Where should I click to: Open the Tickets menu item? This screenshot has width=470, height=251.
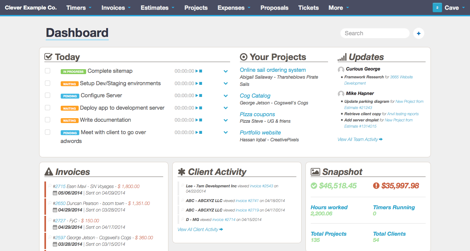[x=308, y=8]
